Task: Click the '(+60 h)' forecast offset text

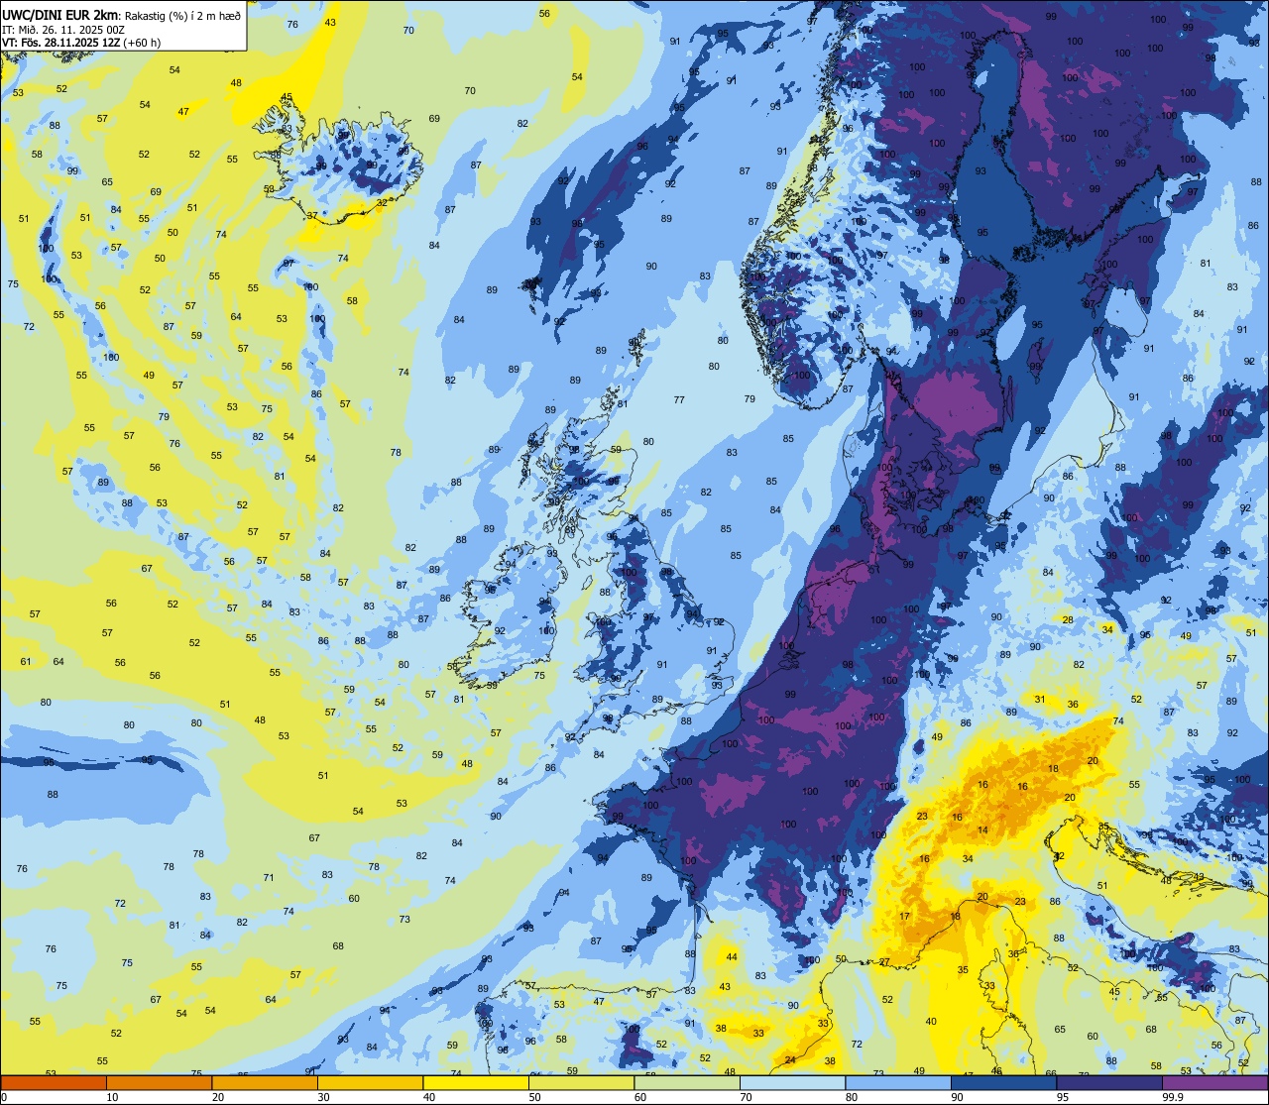Action: [143, 43]
